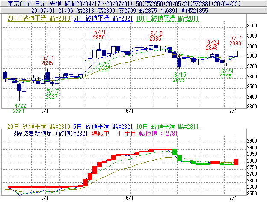Click the 1 手目 count text
The height and width of the screenshot is (203, 267).
click(x=127, y=134)
